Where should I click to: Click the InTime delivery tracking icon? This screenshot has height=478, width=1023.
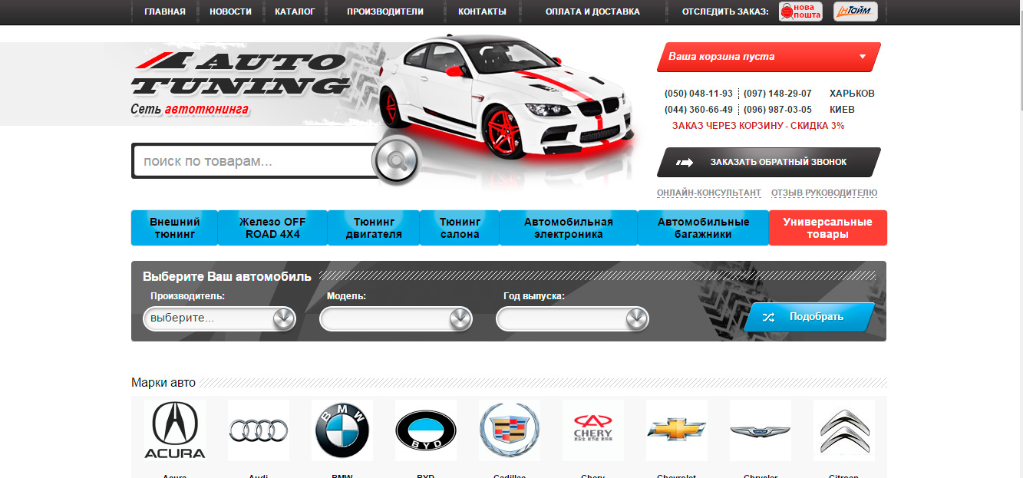856,12
